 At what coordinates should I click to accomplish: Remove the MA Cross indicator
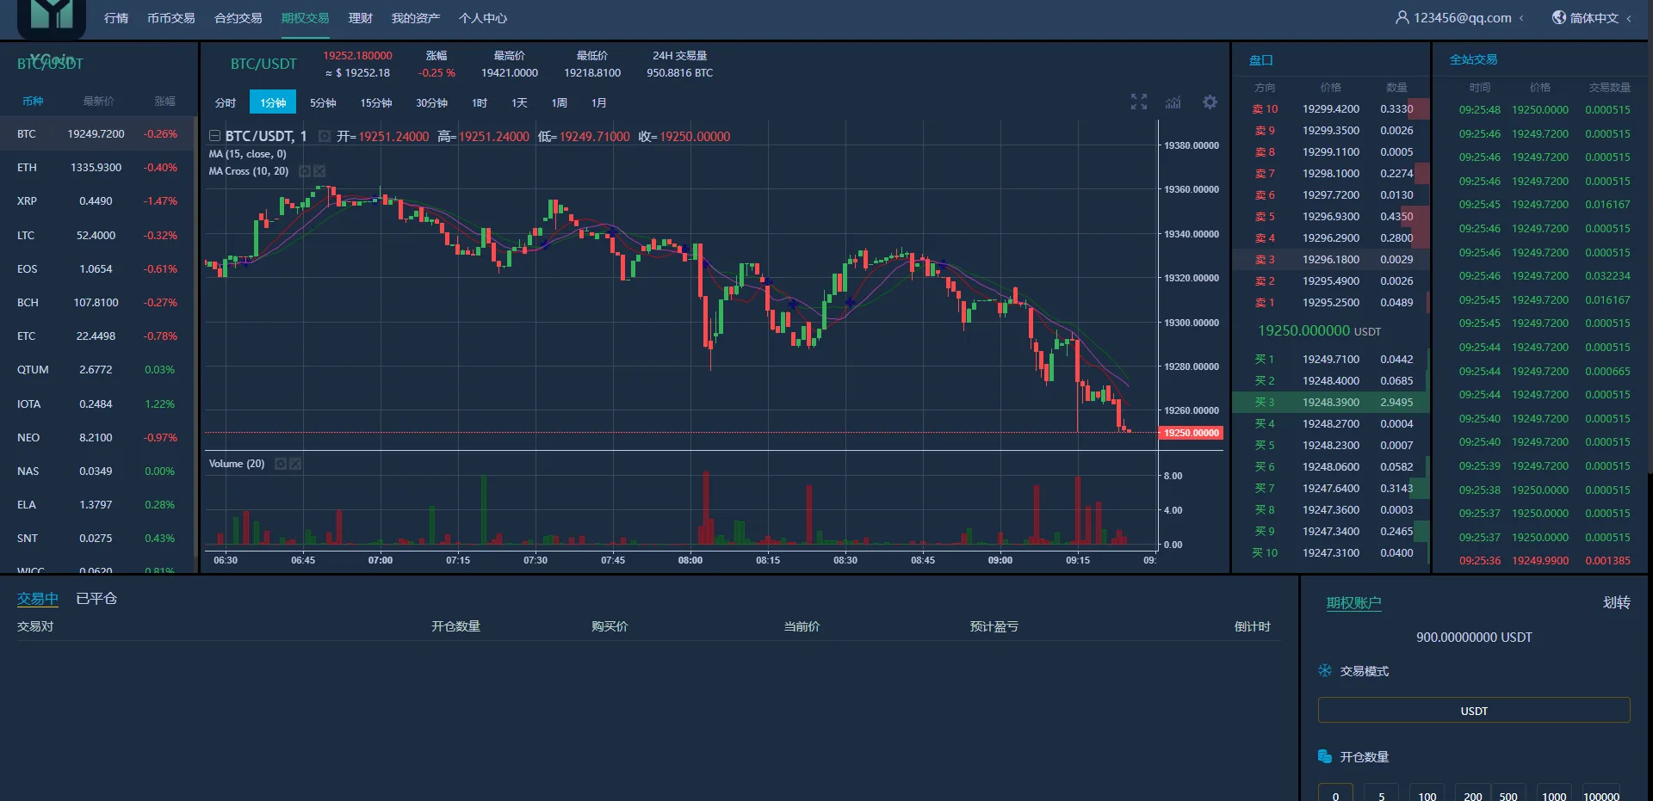point(321,171)
